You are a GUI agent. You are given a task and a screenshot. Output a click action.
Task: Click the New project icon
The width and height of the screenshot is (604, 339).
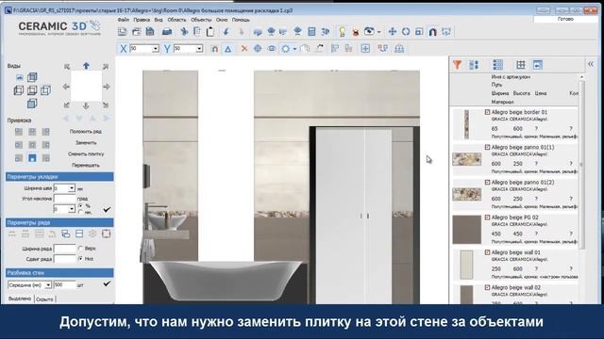123,32
